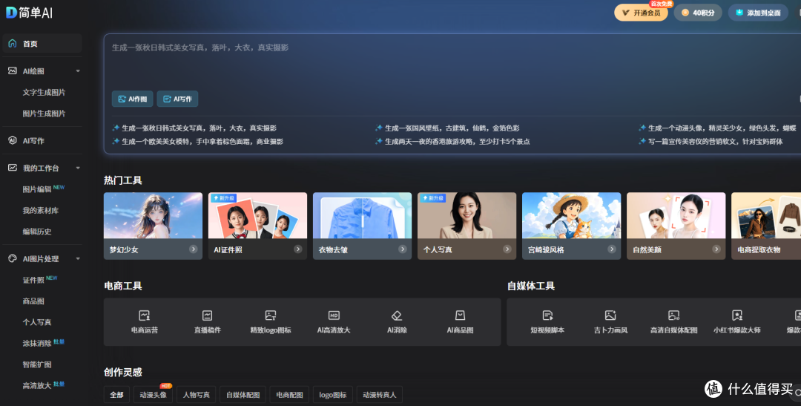The image size is (801, 406).
Task: Choose the 欧美美女模特 suggestion
Action: point(198,141)
